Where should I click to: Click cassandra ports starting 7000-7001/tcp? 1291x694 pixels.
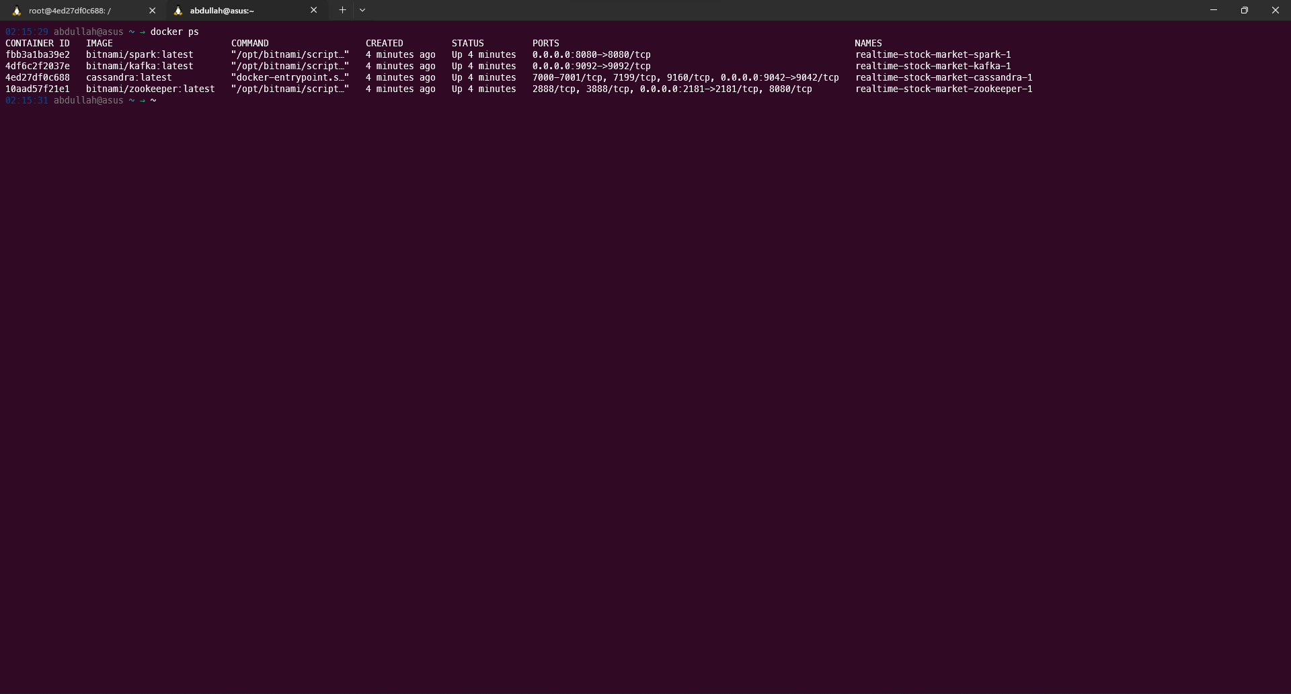[x=686, y=77]
